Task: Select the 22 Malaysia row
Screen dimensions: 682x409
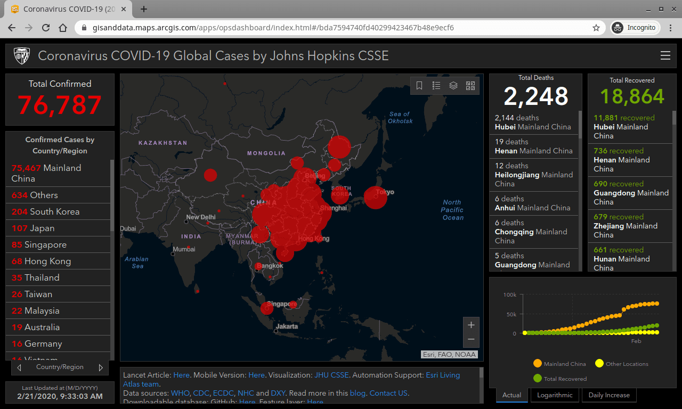Action: click(58, 310)
